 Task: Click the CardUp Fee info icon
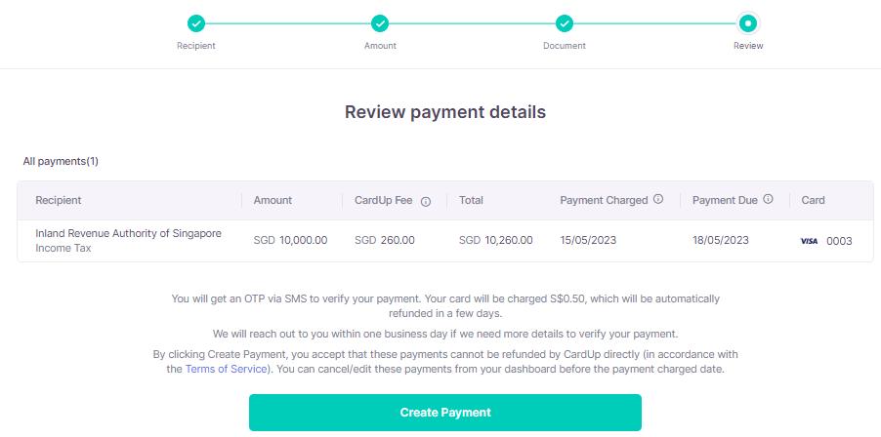pos(426,201)
